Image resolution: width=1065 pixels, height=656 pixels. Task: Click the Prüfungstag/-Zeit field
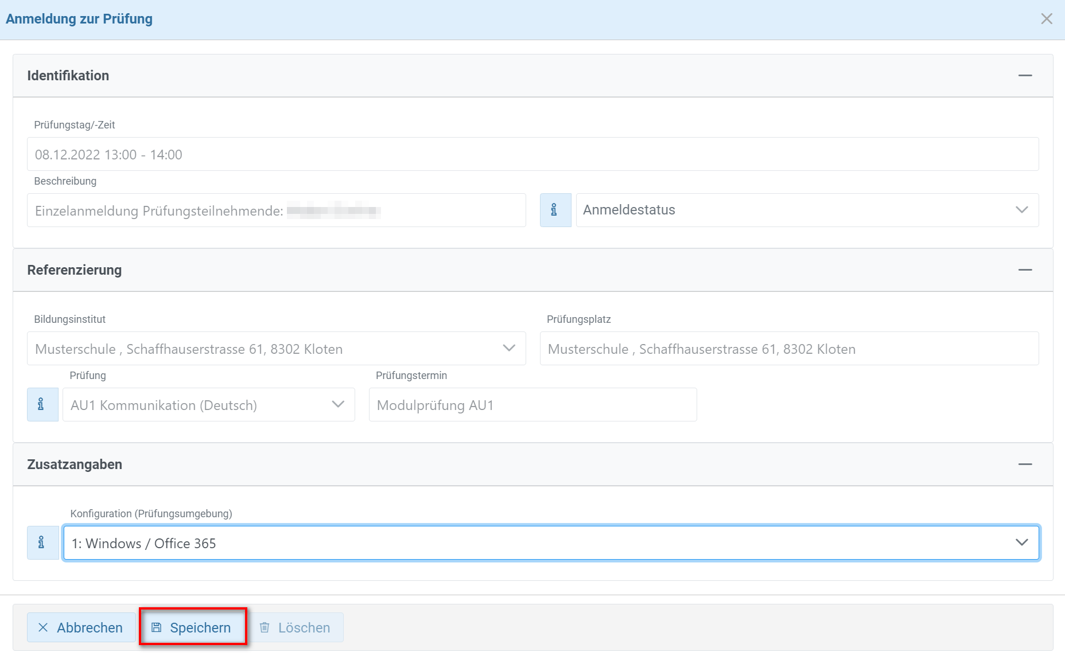[533, 154]
